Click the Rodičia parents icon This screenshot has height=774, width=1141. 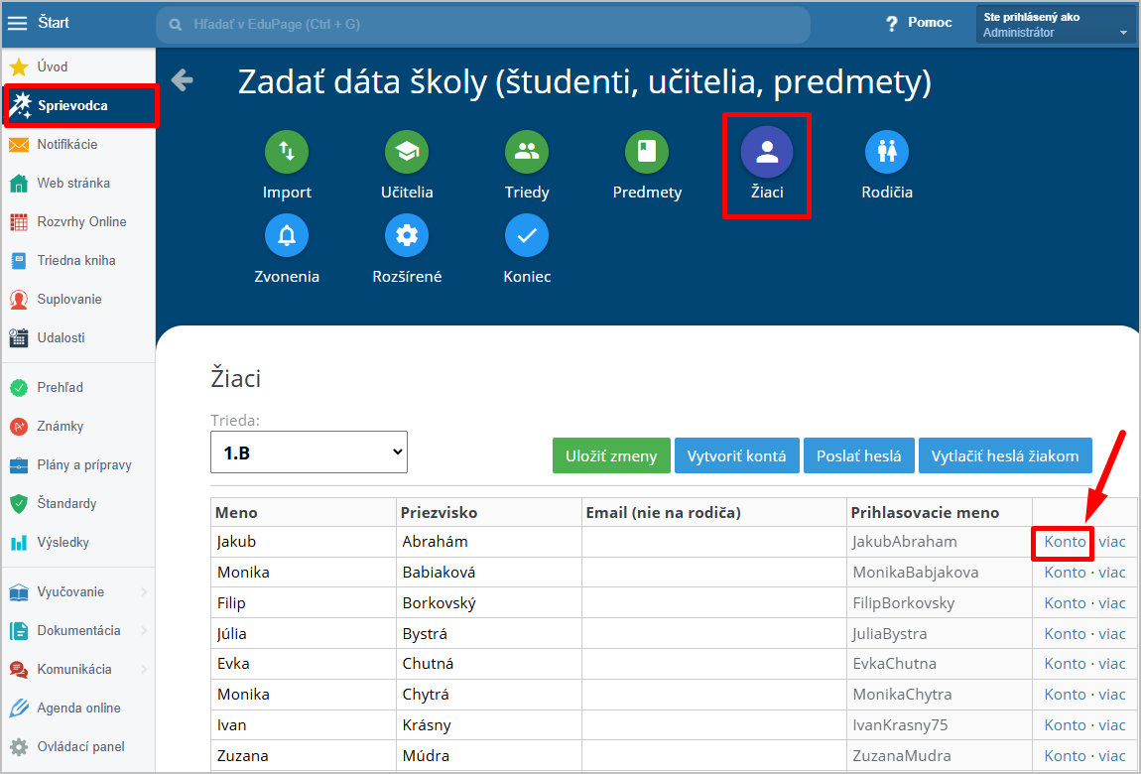(x=887, y=152)
